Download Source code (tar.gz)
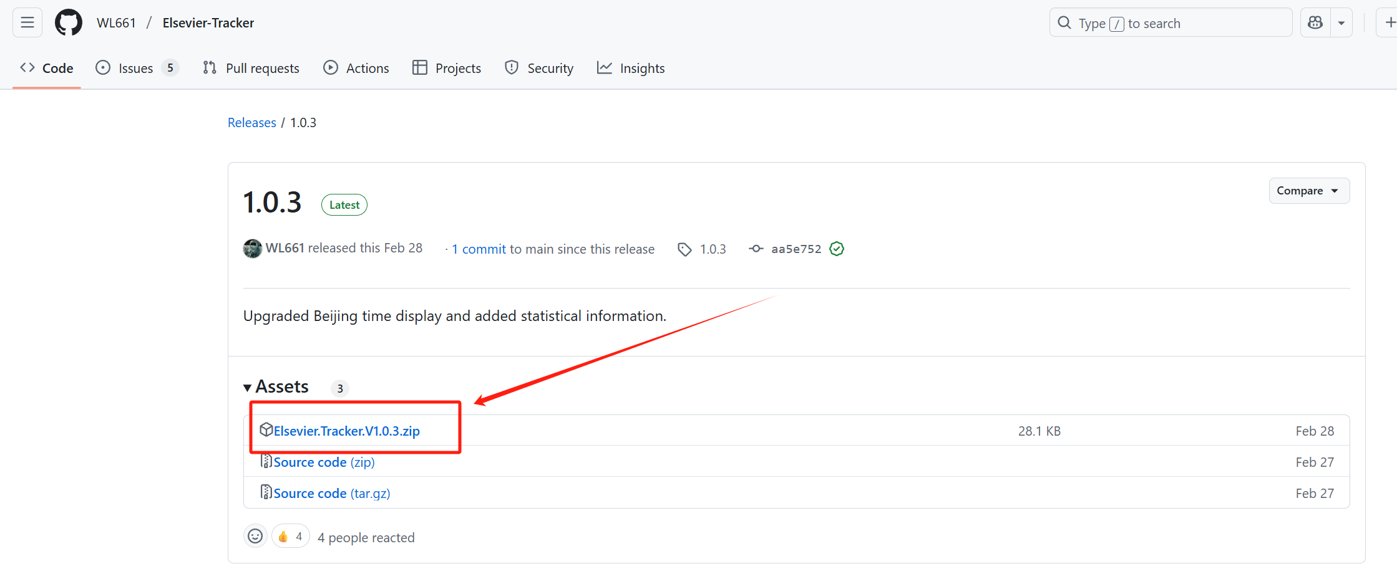This screenshot has width=1397, height=579. click(x=332, y=494)
